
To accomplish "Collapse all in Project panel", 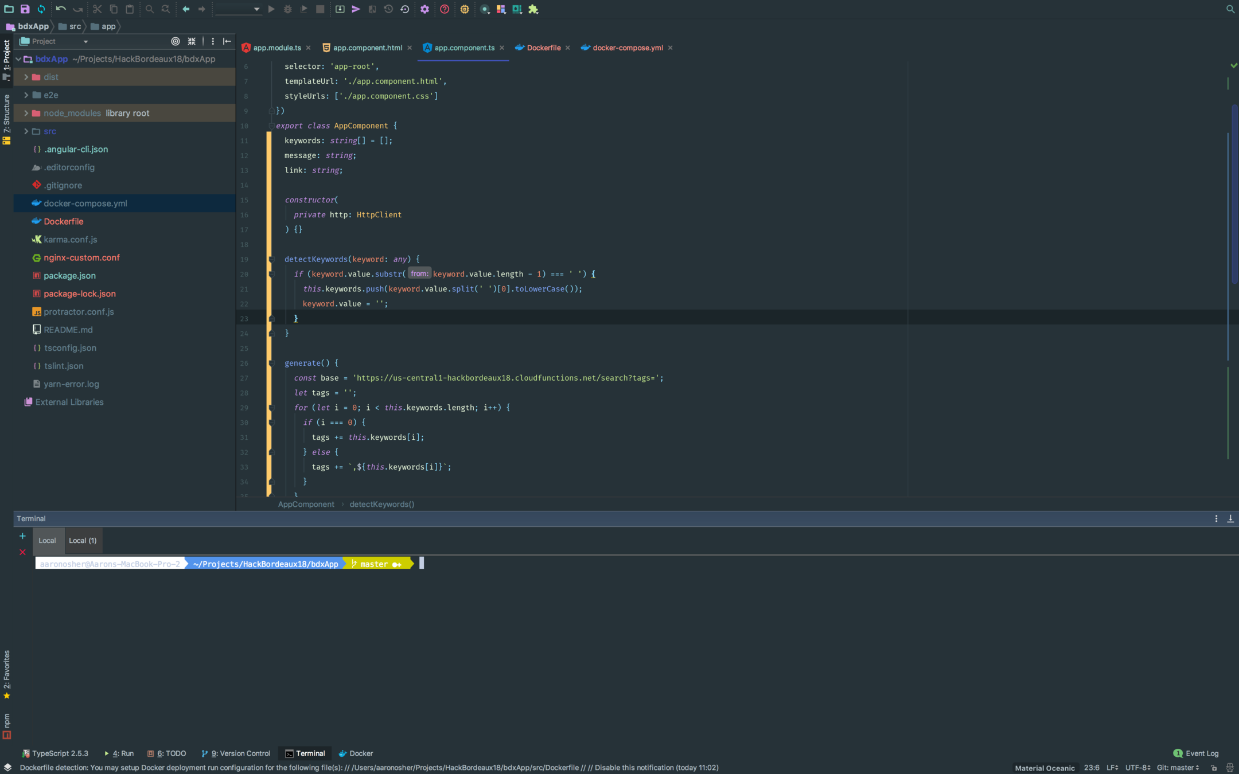I will pyautogui.click(x=192, y=41).
